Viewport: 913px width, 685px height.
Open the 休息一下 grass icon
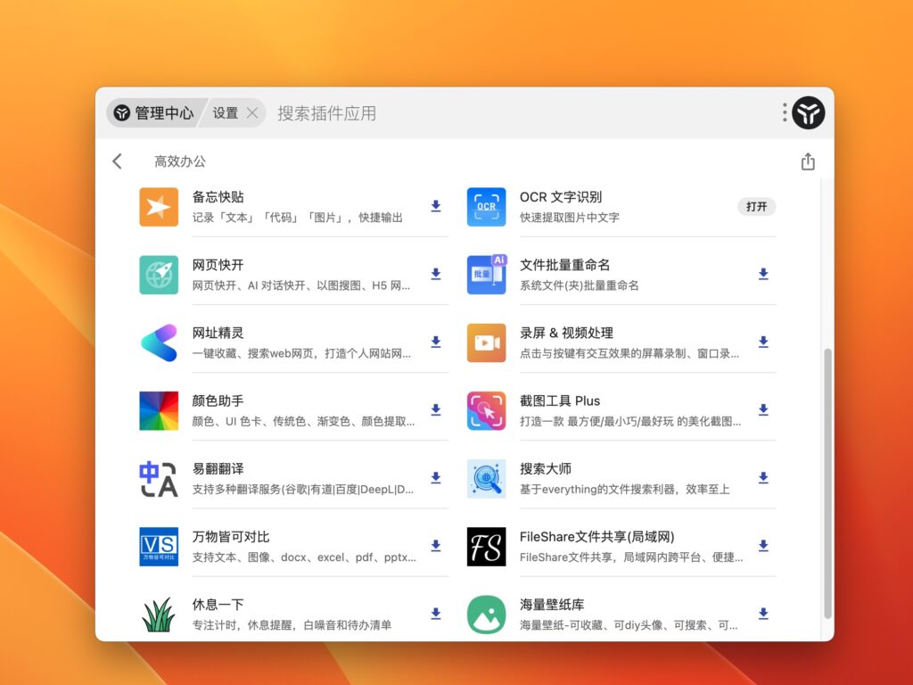pyautogui.click(x=158, y=614)
